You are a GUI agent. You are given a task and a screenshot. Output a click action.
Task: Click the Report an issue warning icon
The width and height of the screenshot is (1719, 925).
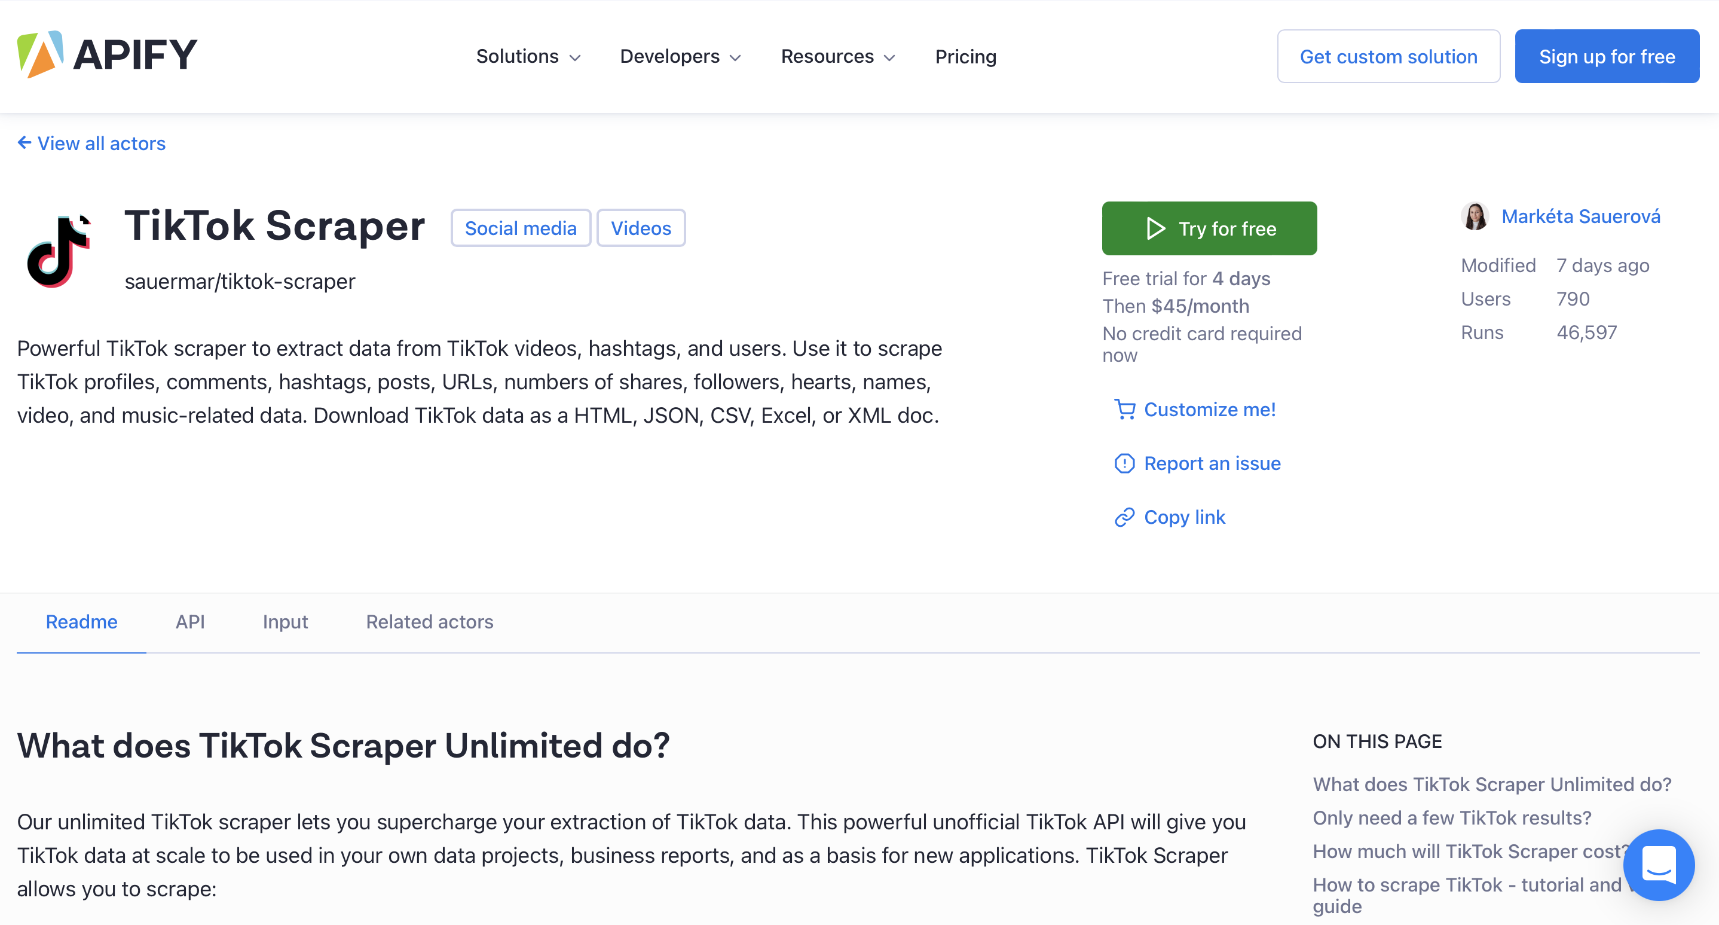click(x=1124, y=463)
